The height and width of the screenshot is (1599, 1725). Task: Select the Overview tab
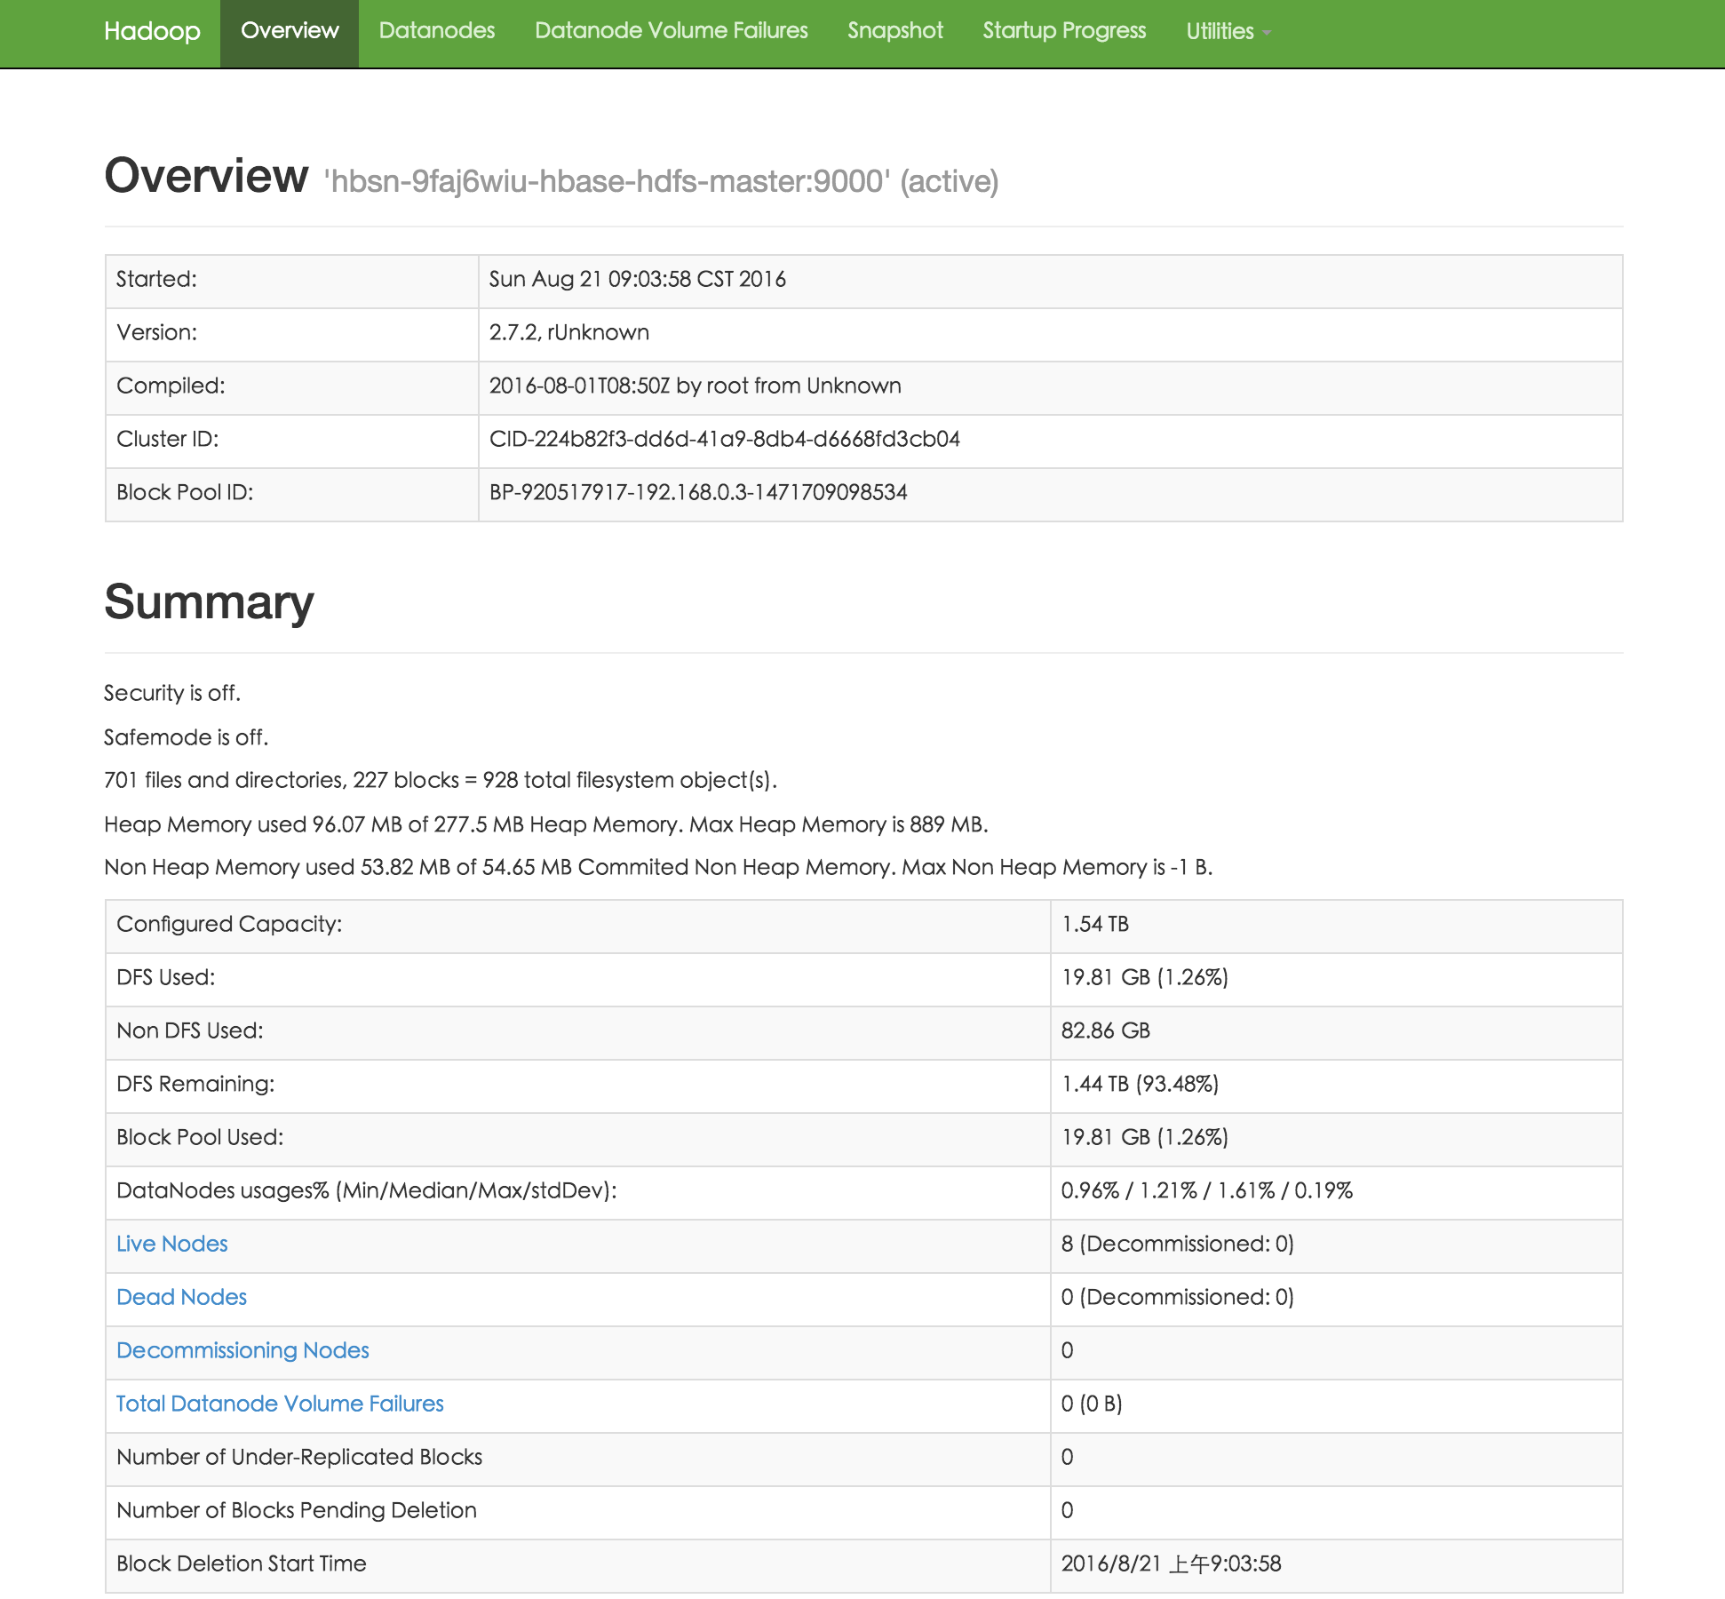290,31
